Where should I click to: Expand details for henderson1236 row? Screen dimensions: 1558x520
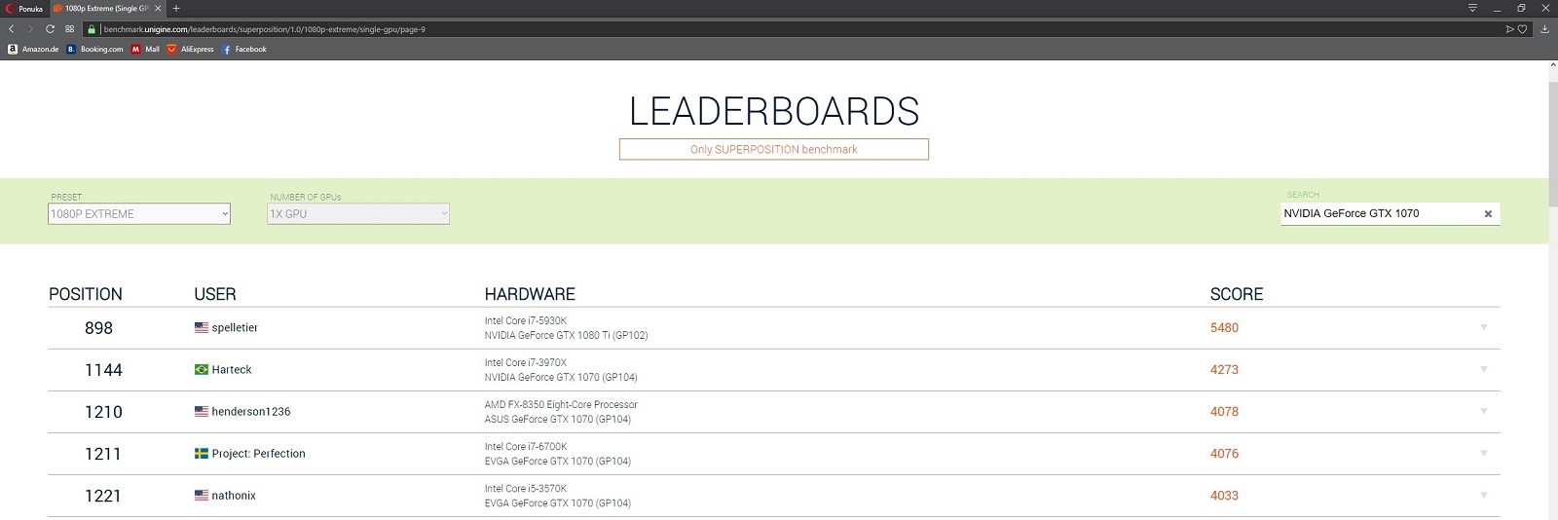(x=1484, y=411)
